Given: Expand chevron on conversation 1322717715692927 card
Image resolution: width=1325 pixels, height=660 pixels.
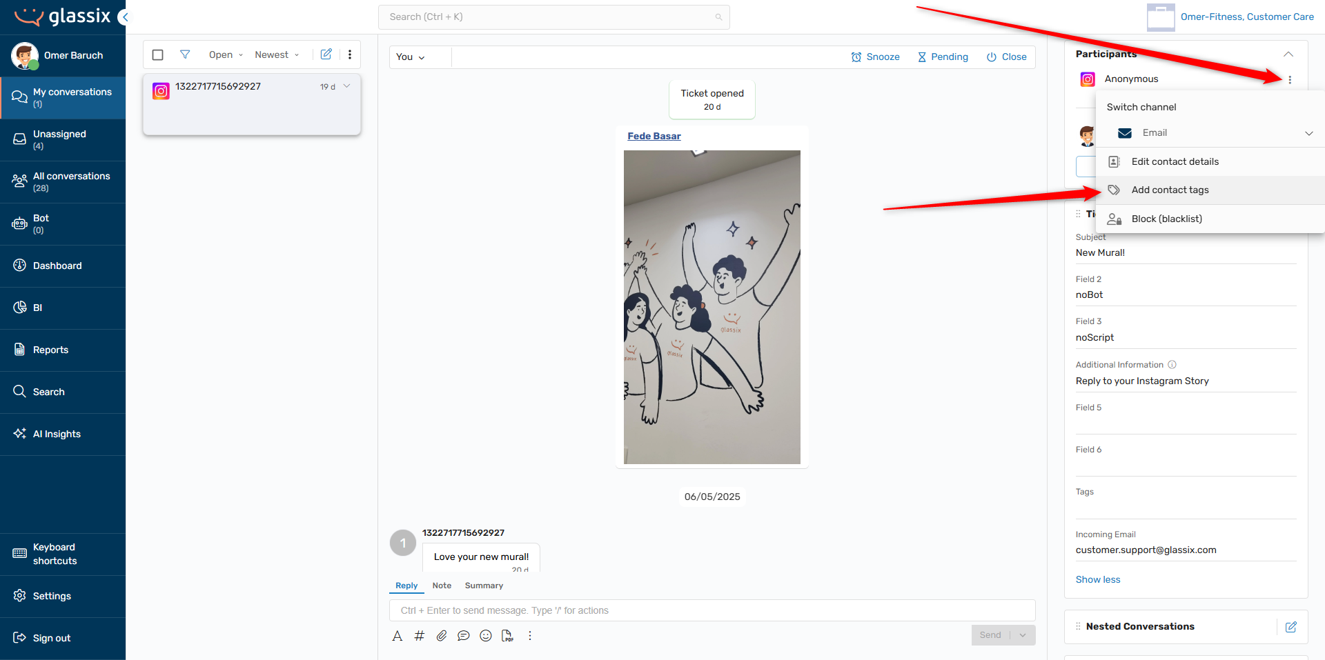Looking at the screenshot, I should tap(347, 86).
